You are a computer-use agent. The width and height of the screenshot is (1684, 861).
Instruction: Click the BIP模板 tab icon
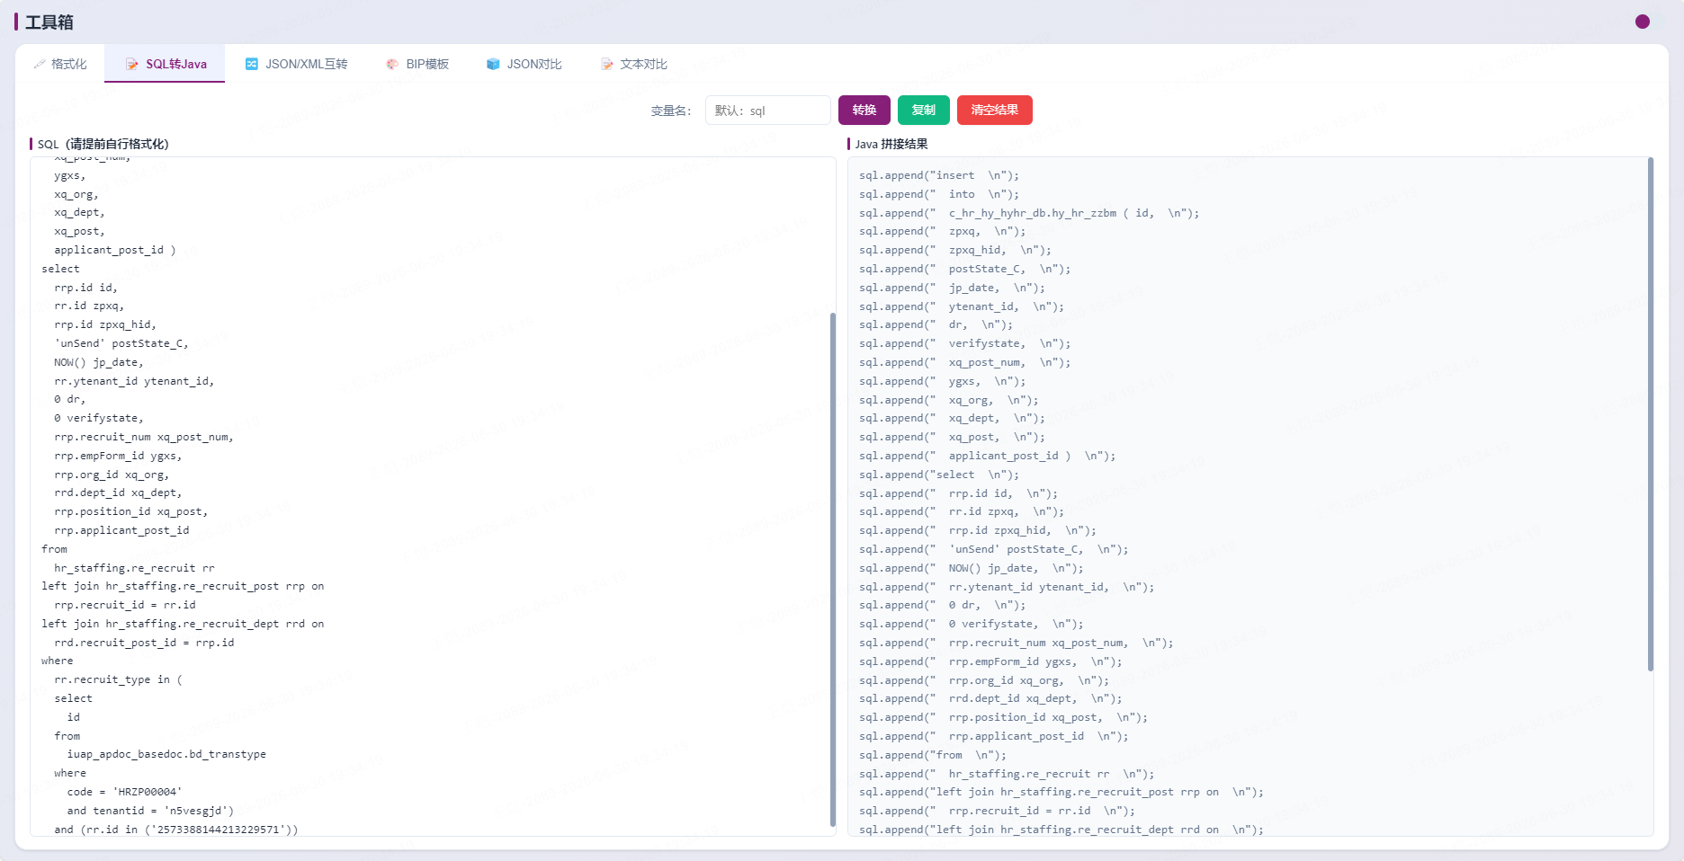(392, 64)
